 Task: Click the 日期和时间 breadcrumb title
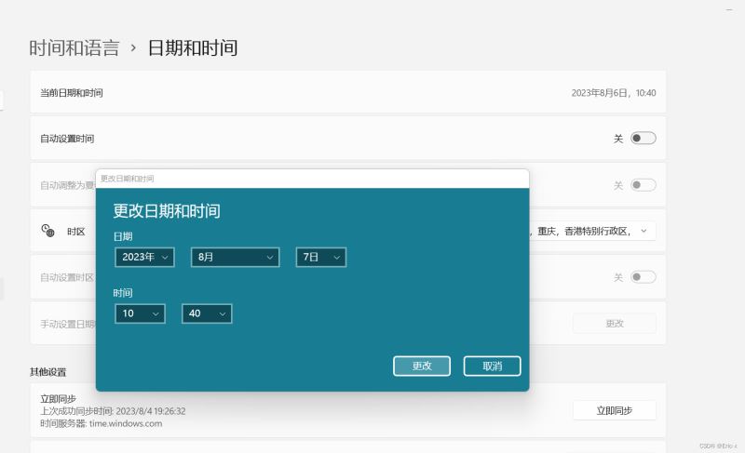tap(193, 48)
